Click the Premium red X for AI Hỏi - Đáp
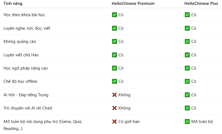This screenshot has height=134, width=222. [114, 95]
